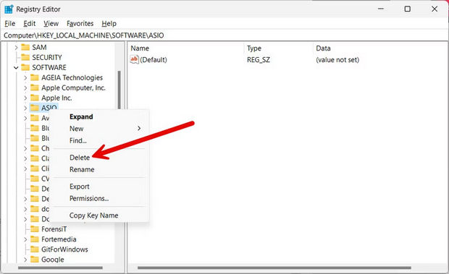Click the SECURITY folder icon
The image size is (449, 274).
coord(25,57)
